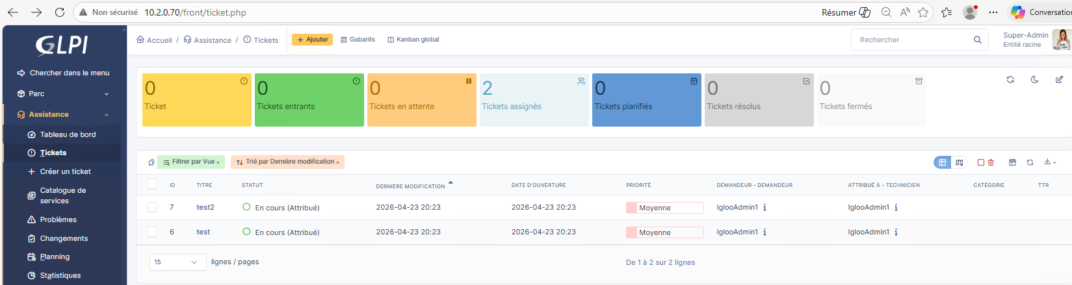Sort by the Statut column header
This screenshot has height=285, width=1072.
tap(252, 185)
